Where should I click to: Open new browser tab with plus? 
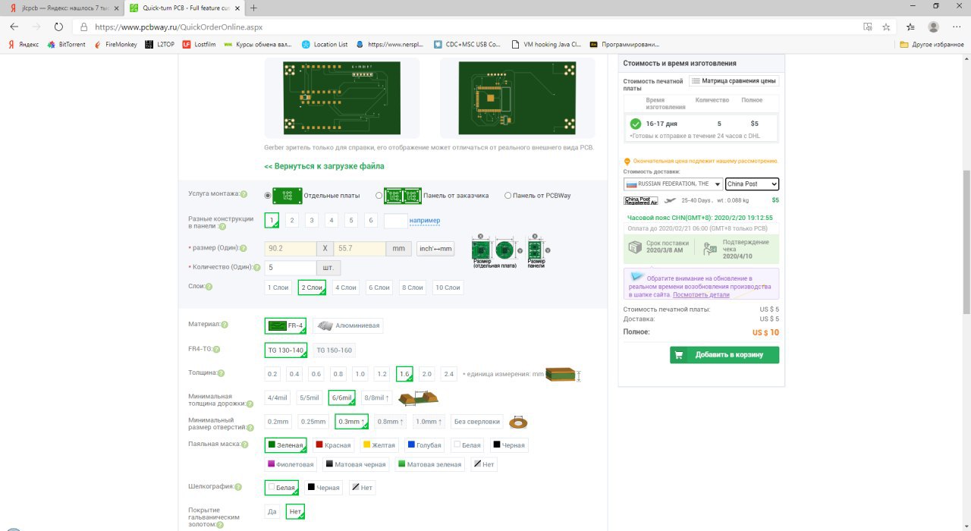click(253, 8)
